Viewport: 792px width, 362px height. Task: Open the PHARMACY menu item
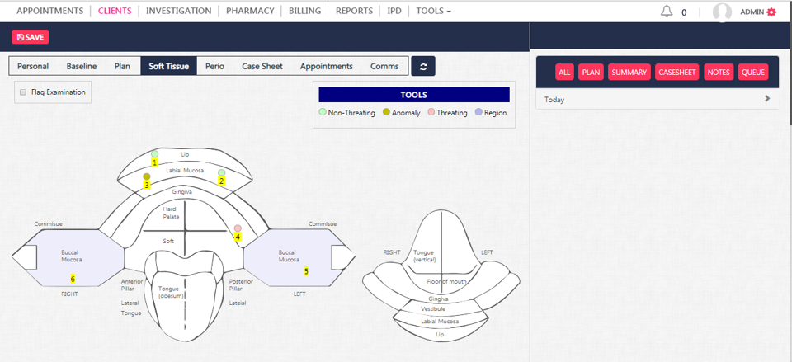(250, 12)
